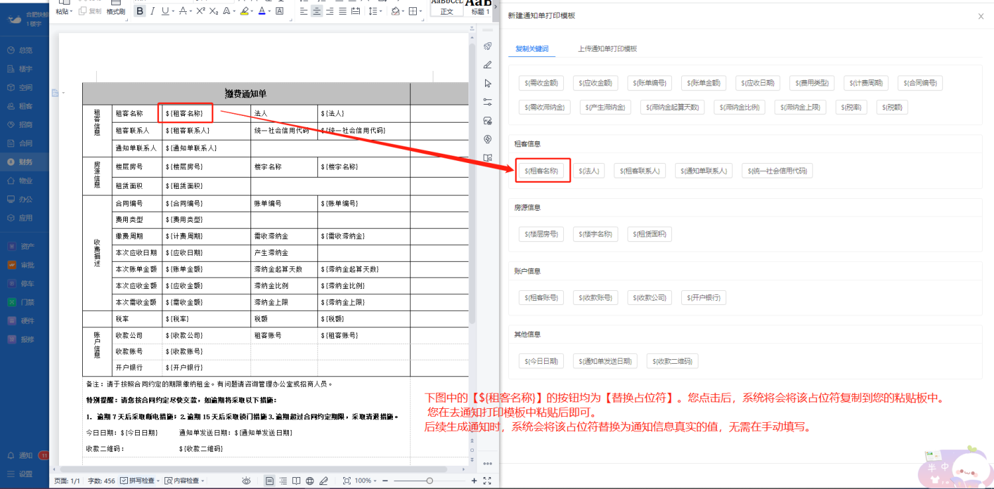This screenshot has height=489, width=994.
Task: Expand the spell check (拼写检查) dropdown
Action: [x=157, y=481]
